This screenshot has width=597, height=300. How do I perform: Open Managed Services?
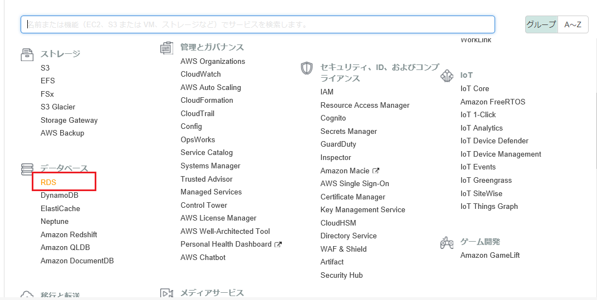click(211, 192)
